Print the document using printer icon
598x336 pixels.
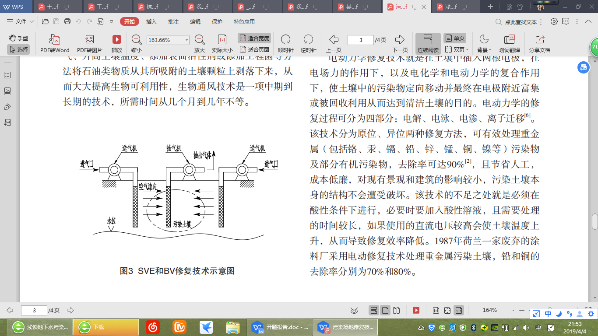(67, 21)
